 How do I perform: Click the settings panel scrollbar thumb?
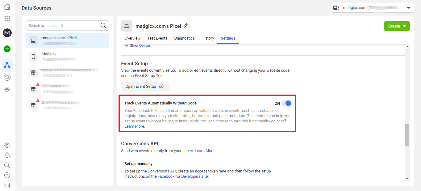click(407, 134)
